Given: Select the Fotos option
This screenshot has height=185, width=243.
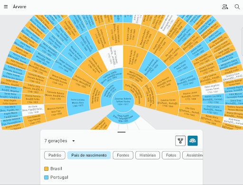Looking at the screenshot, I should pyautogui.click(x=171, y=155).
